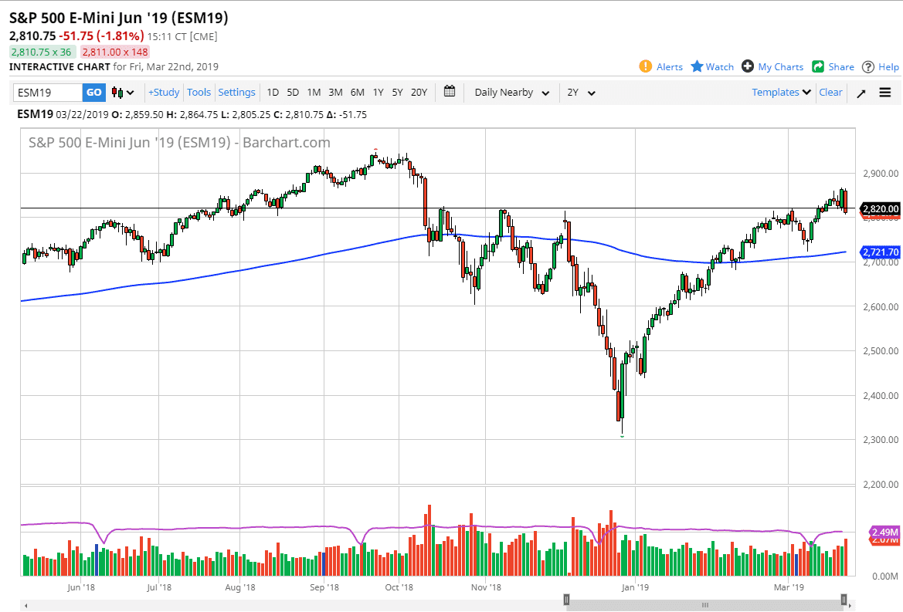Open the chart type selector icon
Image resolution: width=903 pixels, height=612 pixels.
117,93
